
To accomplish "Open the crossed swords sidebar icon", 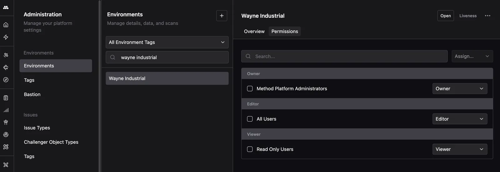I will [6, 165].
